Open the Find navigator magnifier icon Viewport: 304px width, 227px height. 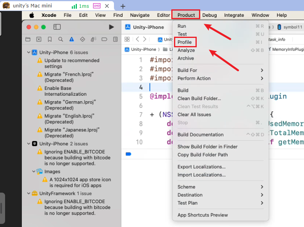tap(61, 39)
